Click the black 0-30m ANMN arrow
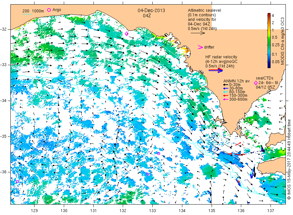The image size is (293, 215). 226,85
